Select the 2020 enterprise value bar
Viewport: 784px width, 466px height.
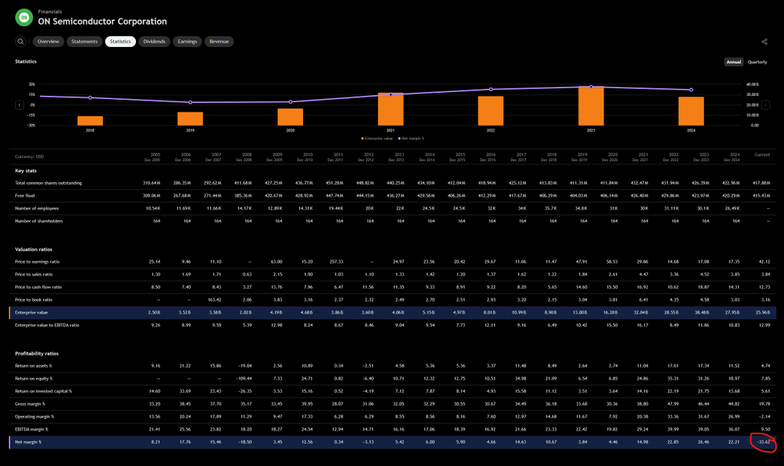coord(291,117)
